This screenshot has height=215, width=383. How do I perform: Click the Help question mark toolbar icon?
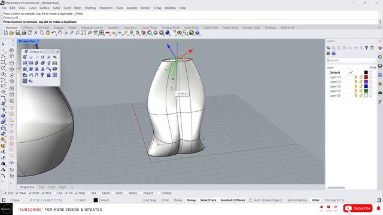coord(197,33)
